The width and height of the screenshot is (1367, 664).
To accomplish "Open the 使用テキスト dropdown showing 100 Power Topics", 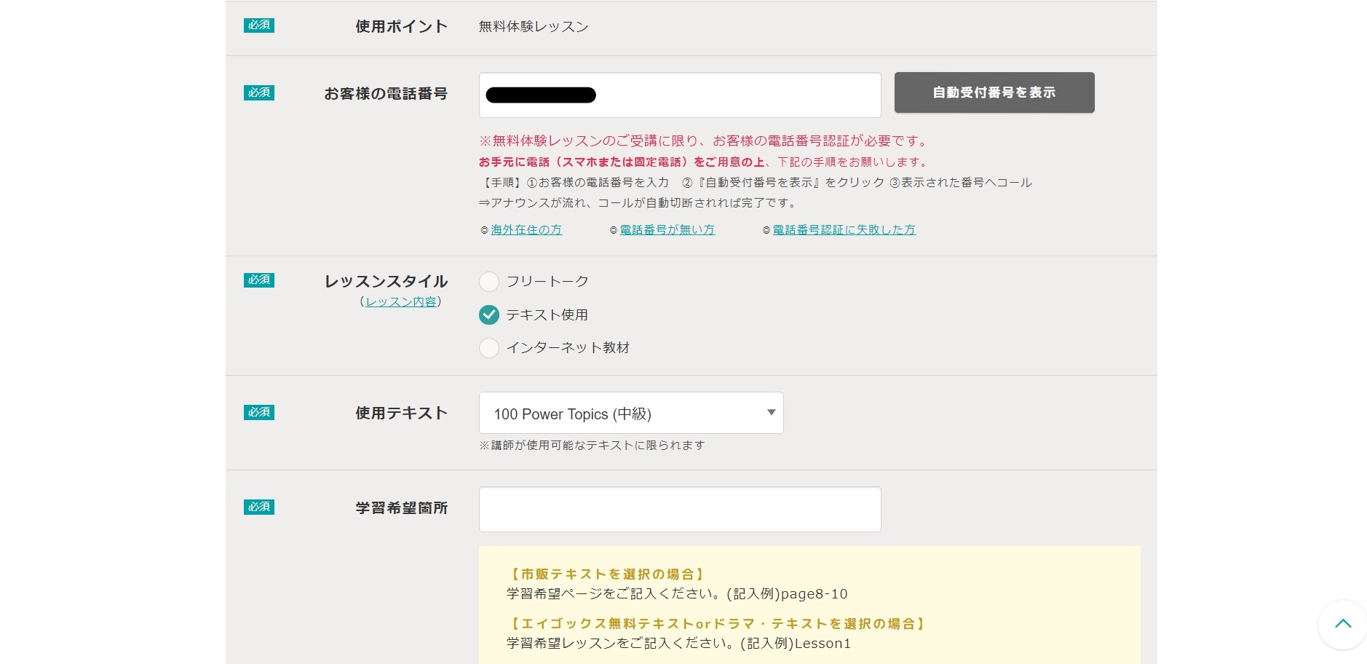I will 630,413.
